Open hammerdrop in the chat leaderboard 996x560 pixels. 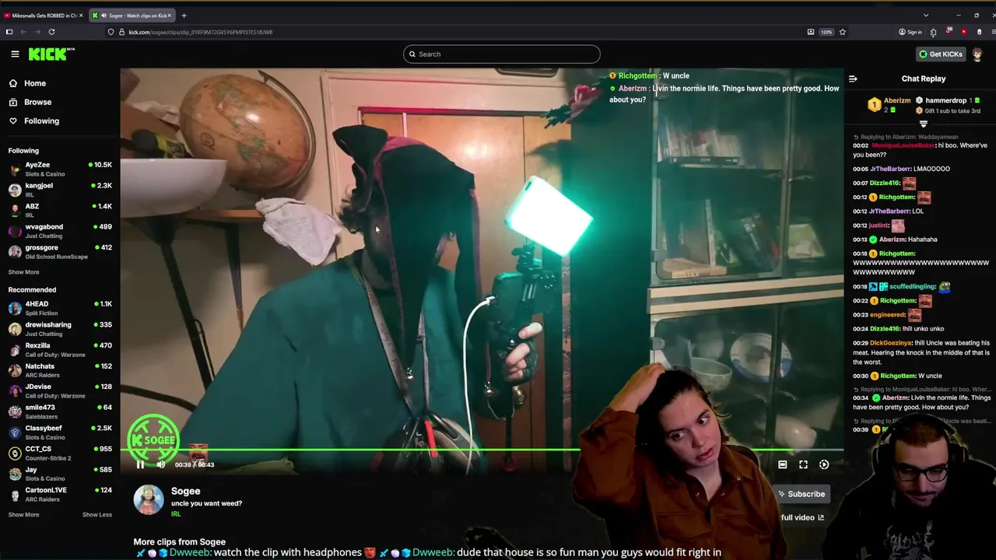[x=945, y=100]
